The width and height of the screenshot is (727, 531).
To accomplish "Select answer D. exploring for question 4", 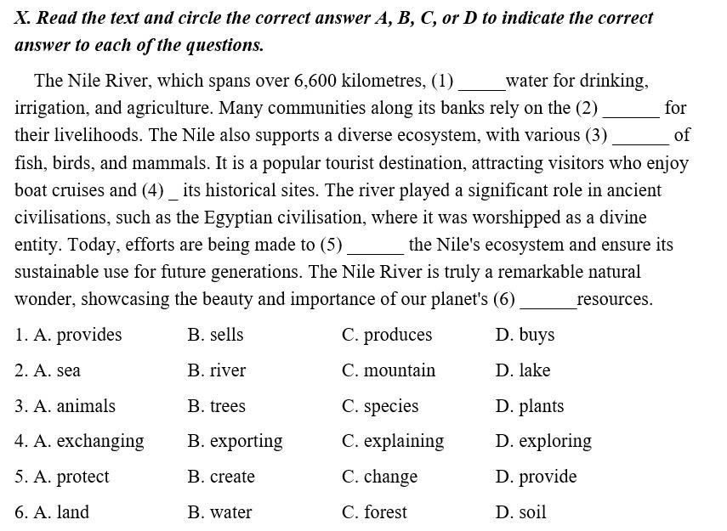I will [543, 441].
